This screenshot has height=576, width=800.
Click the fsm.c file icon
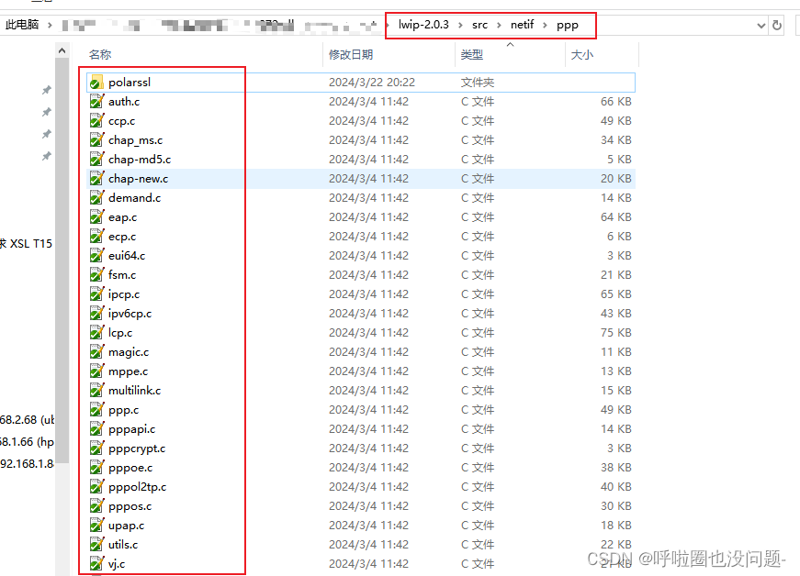pyautogui.click(x=96, y=275)
